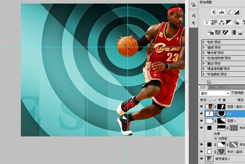The image size is (245, 164).
Task: Click the Invert adjustment icon
Action: click(x=210, y=32)
